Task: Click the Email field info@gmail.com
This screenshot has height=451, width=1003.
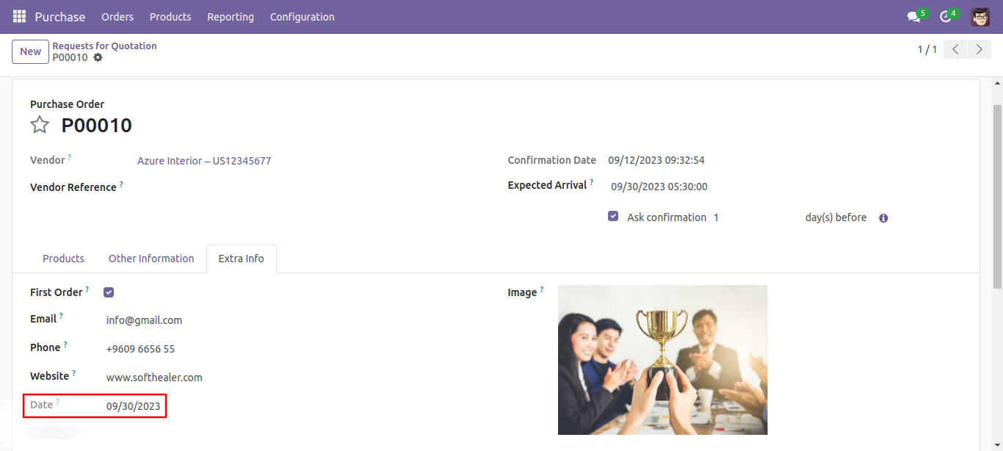Action: (x=144, y=320)
